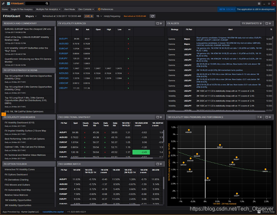277x215 pixels.
Task: Expand the Dev Console menu
Action: (86, 10)
